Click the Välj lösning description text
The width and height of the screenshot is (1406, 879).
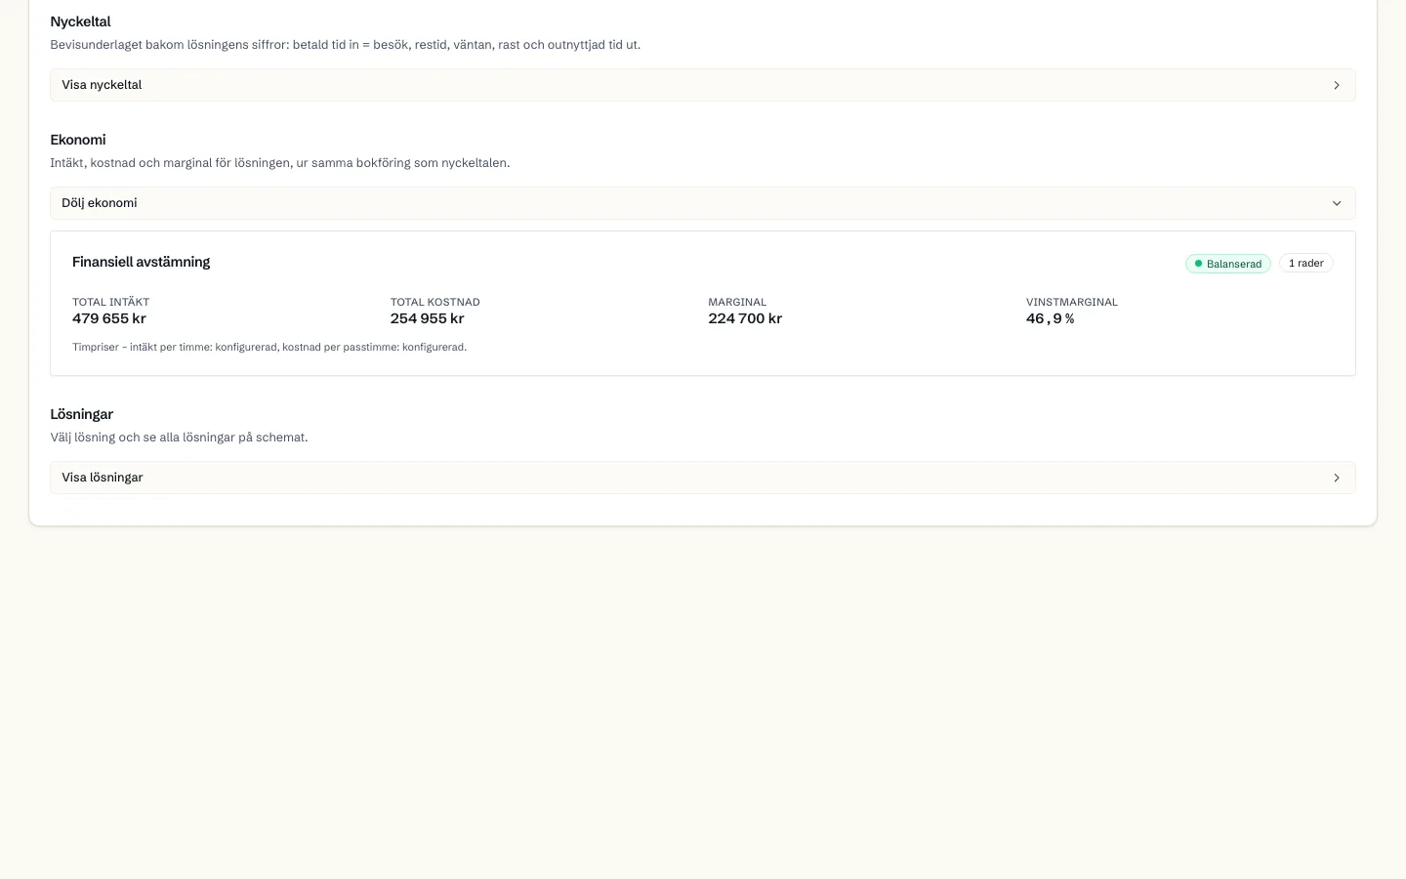tap(180, 438)
